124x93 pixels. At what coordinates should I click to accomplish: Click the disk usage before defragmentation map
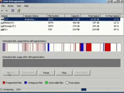coord(62,47)
